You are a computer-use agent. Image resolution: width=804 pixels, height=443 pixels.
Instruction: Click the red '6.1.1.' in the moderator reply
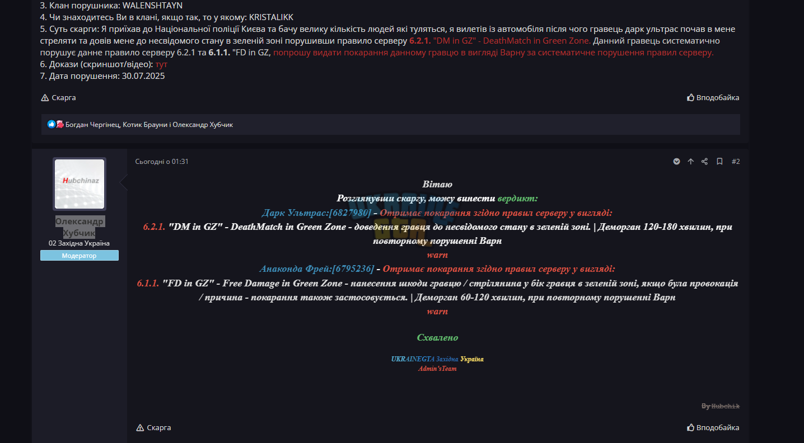point(148,283)
